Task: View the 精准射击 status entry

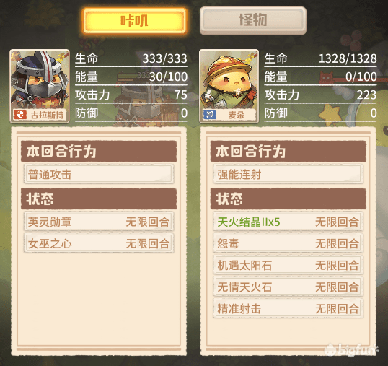Action: tap(288, 308)
